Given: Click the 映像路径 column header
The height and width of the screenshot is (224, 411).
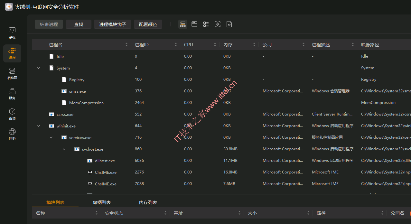Looking at the screenshot, I should pos(370,45).
